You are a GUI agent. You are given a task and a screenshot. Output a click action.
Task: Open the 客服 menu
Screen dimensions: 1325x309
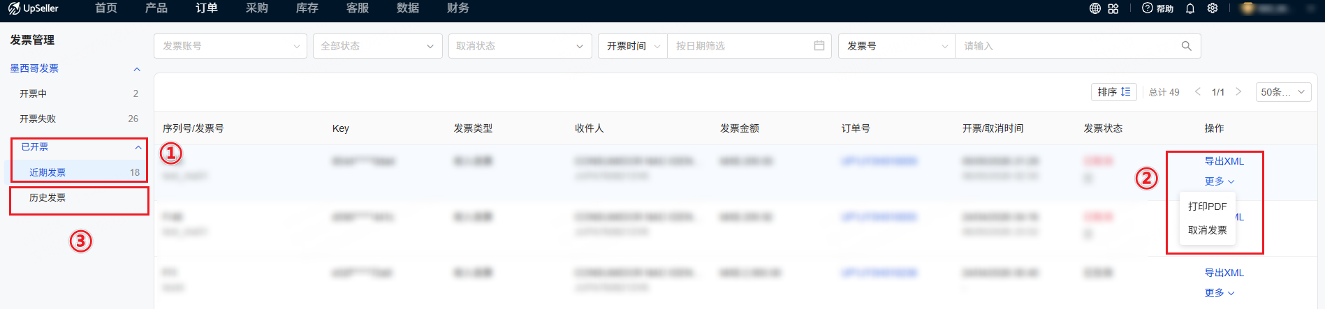click(358, 8)
